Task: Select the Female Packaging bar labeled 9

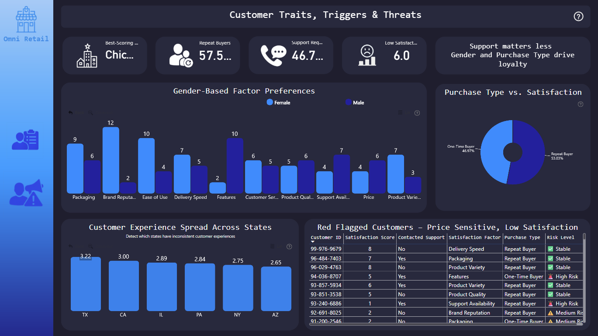Action: tap(75, 169)
